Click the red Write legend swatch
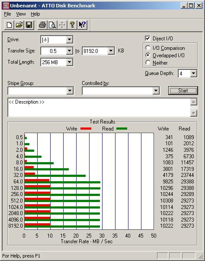This screenshot has width=205, height=261. click(86, 128)
